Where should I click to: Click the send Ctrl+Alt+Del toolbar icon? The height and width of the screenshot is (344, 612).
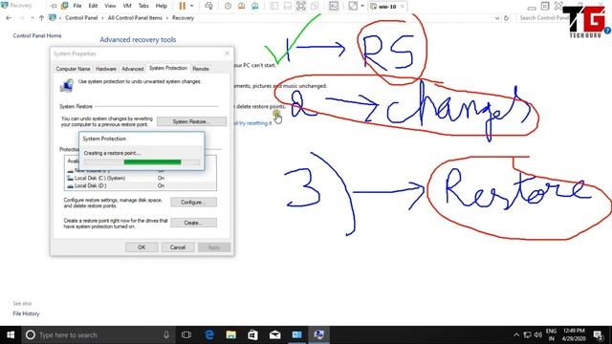208,6
